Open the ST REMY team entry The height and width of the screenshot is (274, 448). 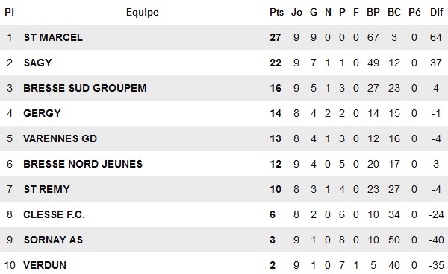46,189
